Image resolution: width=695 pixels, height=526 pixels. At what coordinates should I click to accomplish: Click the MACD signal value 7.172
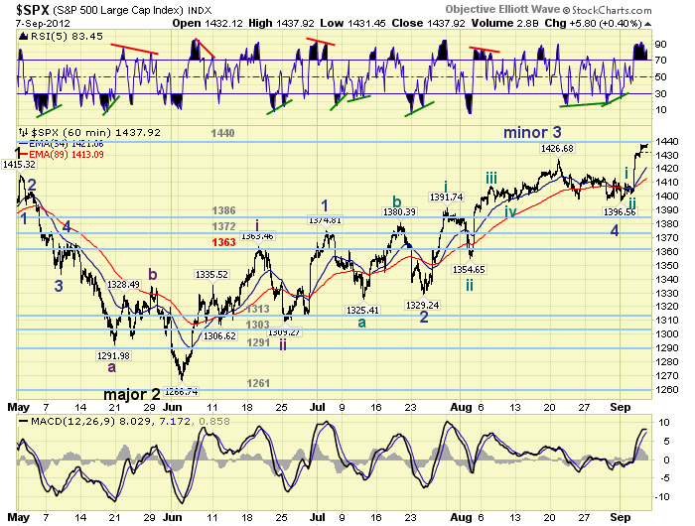176,421
